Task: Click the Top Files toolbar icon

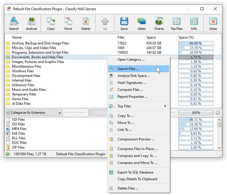Action: click(x=176, y=21)
